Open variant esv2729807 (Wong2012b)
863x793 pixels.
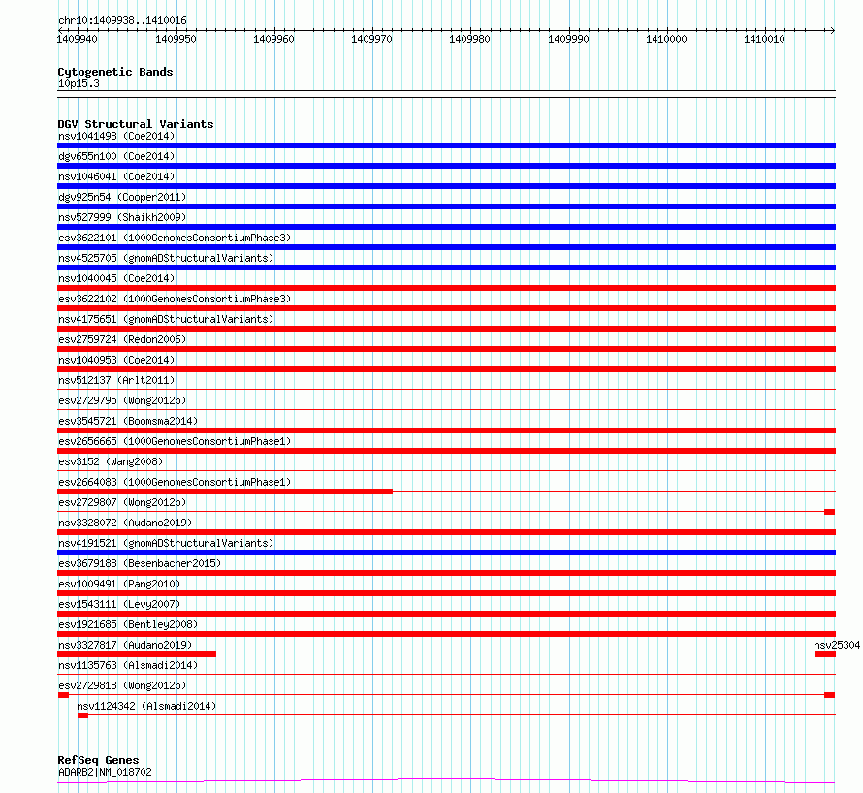coord(122,502)
